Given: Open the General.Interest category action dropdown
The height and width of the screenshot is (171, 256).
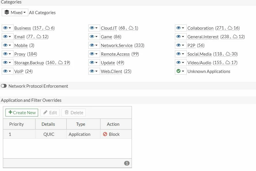Looking at the screenshot, I should 181,37.
